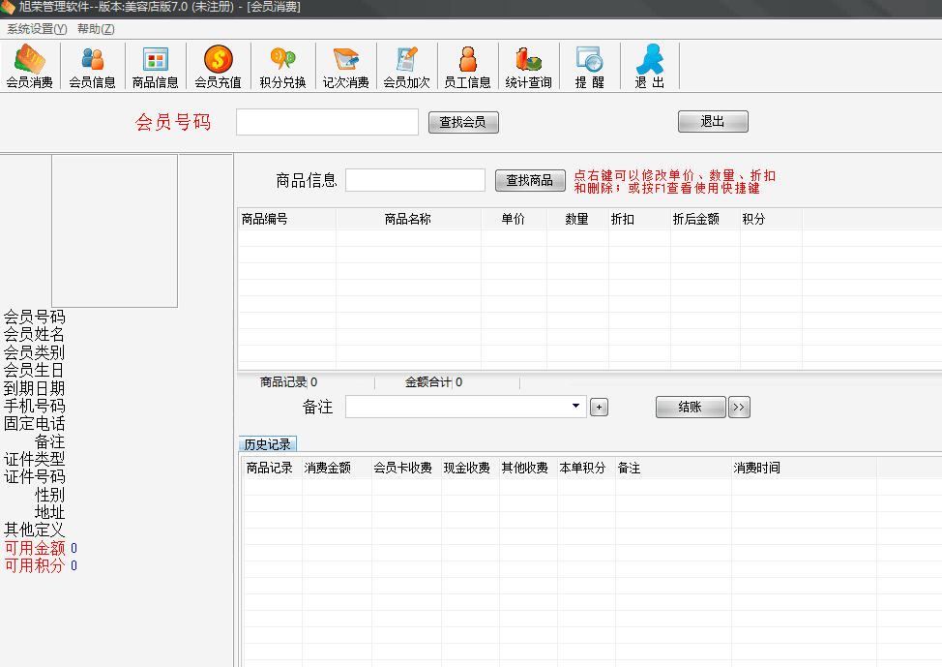Click the 退出 toolbar icon
942x667 pixels.
click(649, 66)
